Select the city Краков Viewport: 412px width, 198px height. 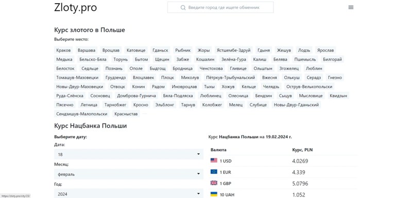pyautogui.click(x=63, y=50)
